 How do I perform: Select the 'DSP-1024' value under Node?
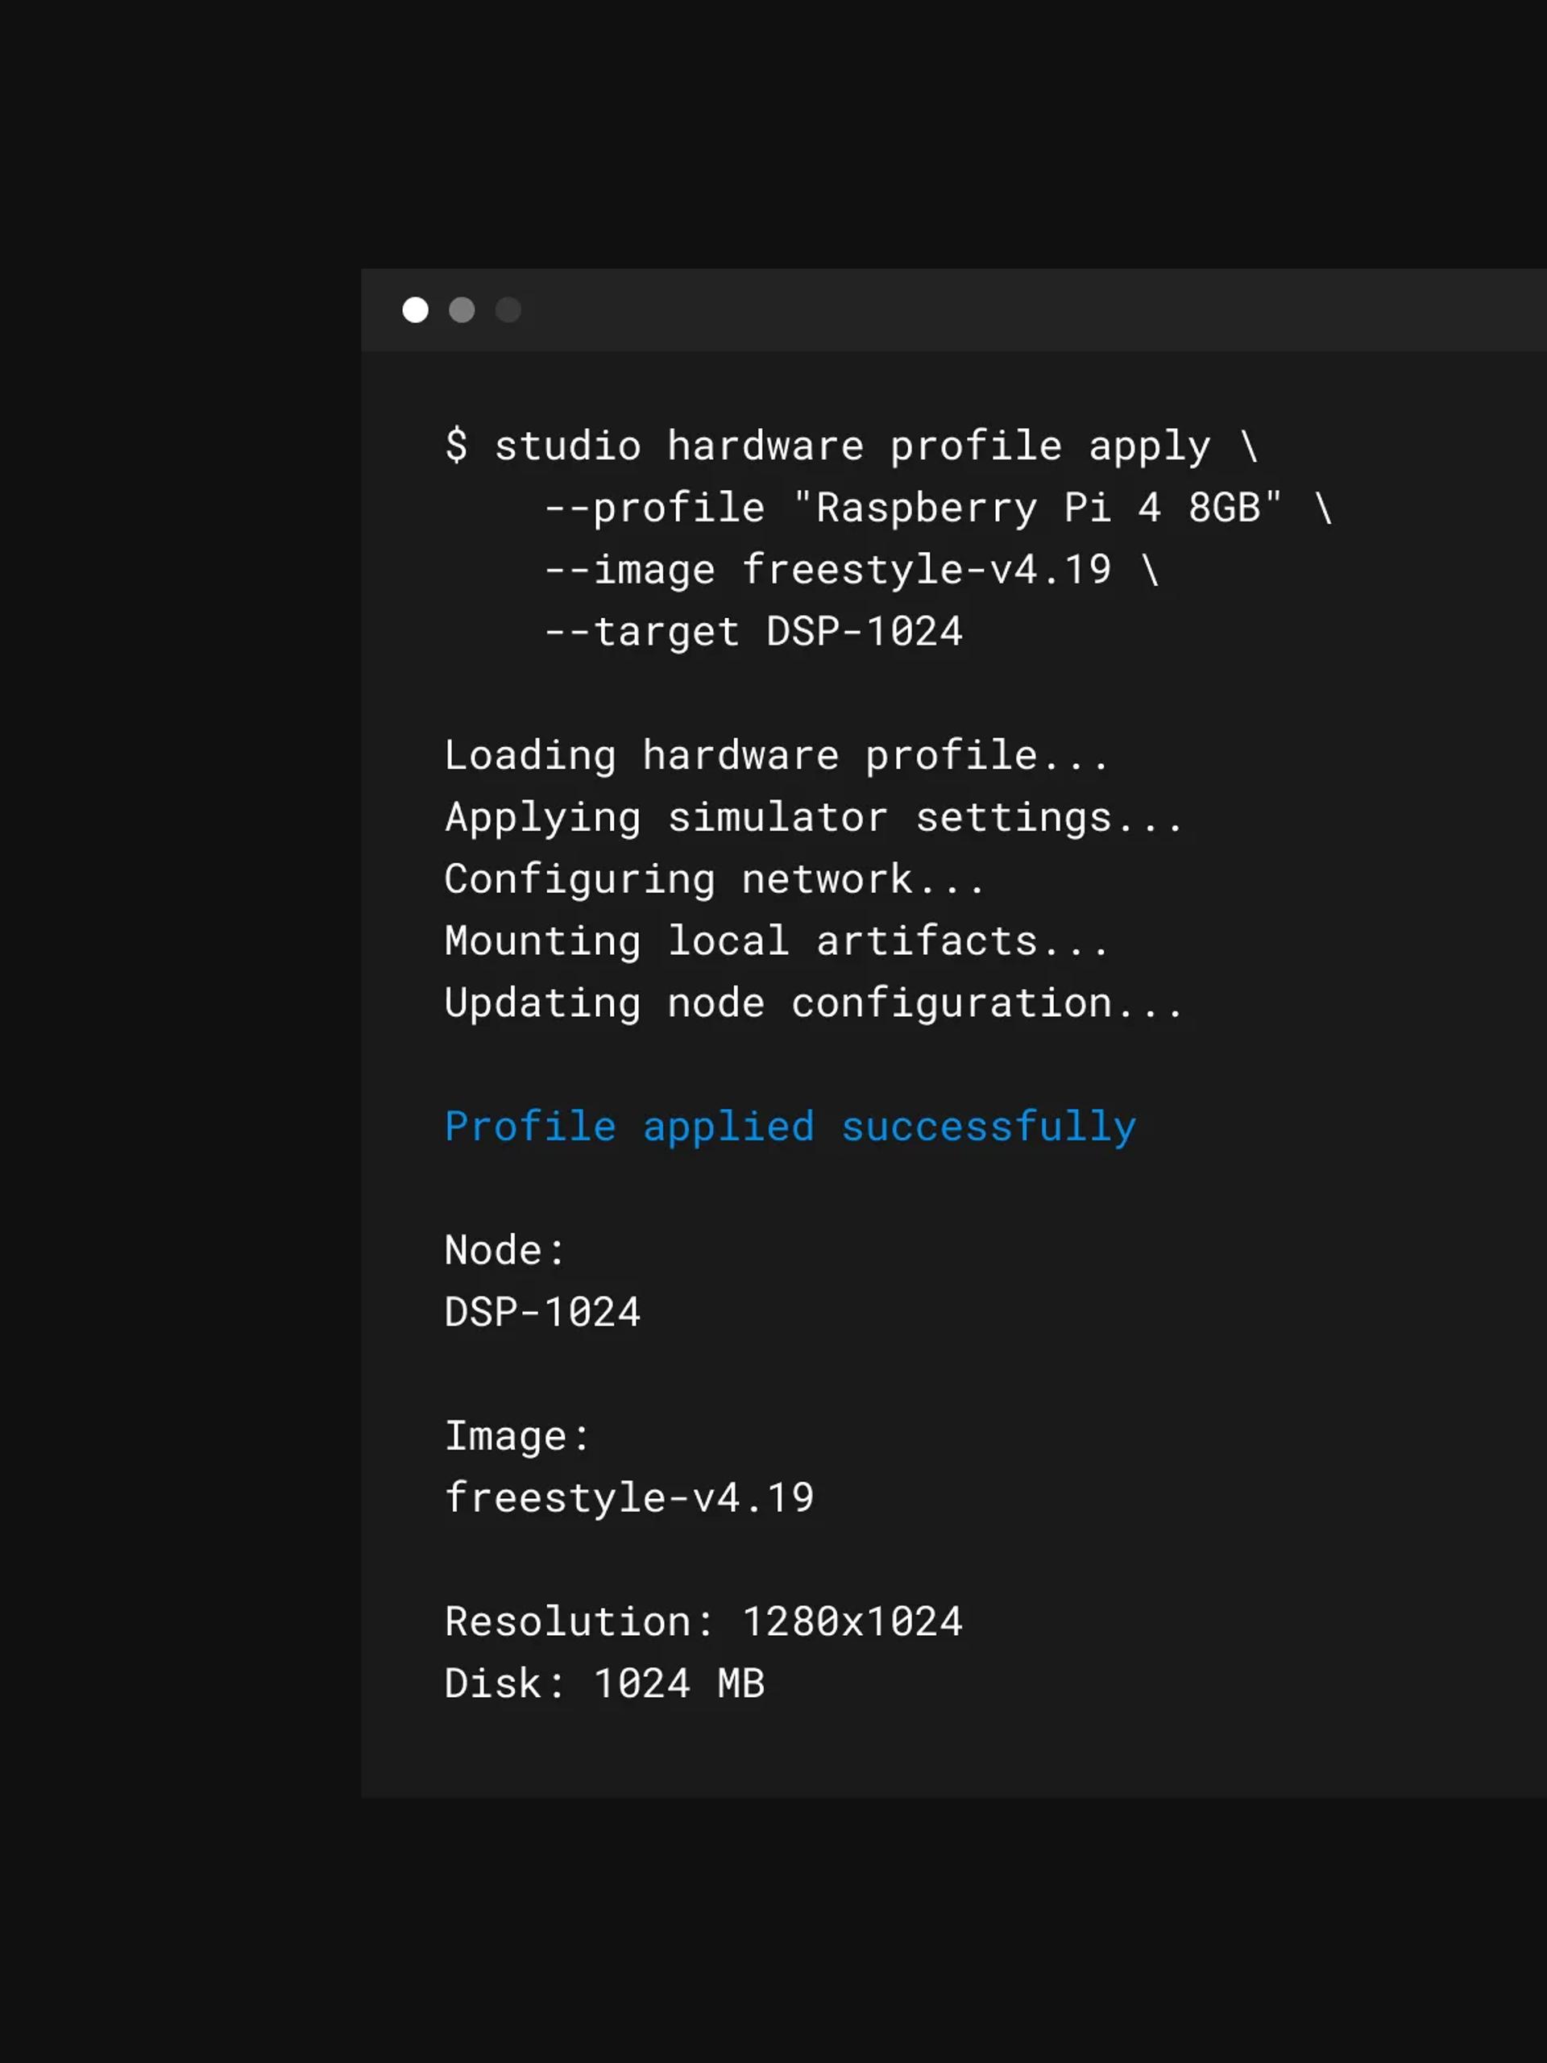tap(543, 1312)
